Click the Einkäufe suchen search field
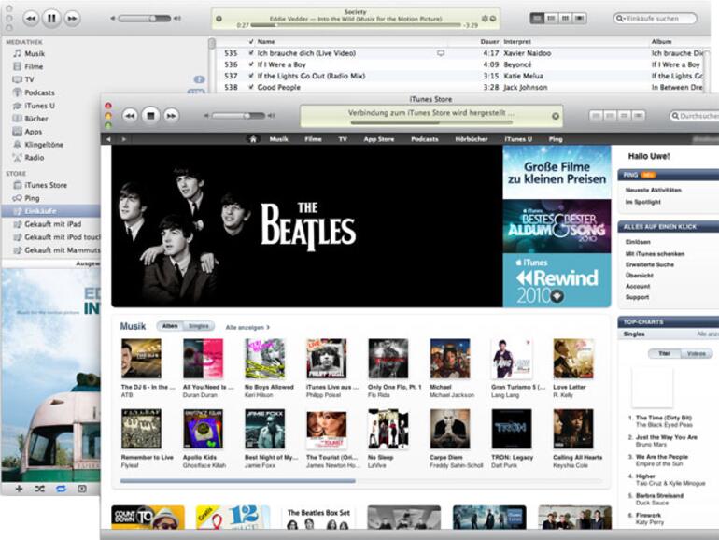 [656, 19]
